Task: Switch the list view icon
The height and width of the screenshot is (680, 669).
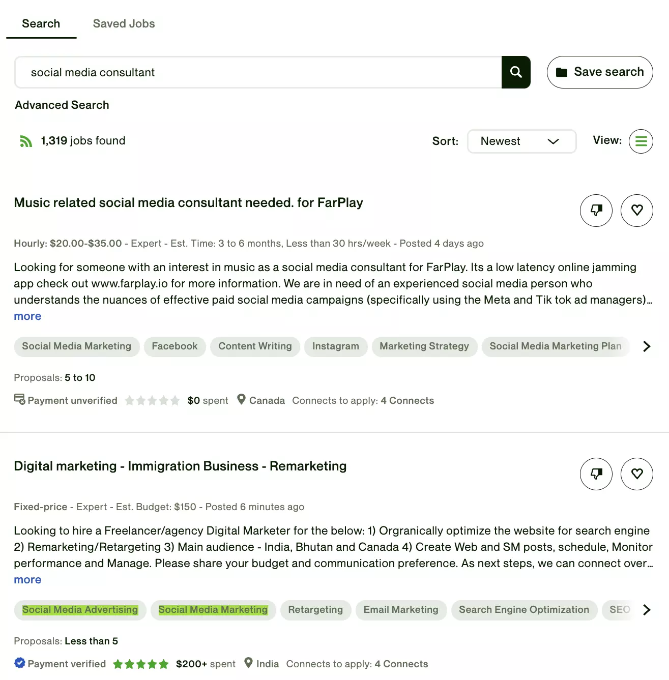Action: pyautogui.click(x=641, y=141)
